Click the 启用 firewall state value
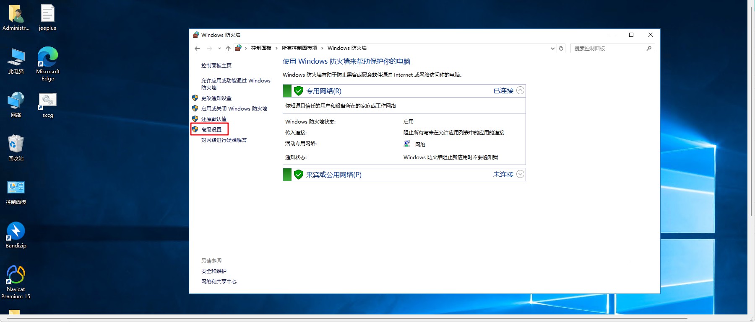Image resolution: width=755 pixels, height=322 pixels. (x=409, y=122)
